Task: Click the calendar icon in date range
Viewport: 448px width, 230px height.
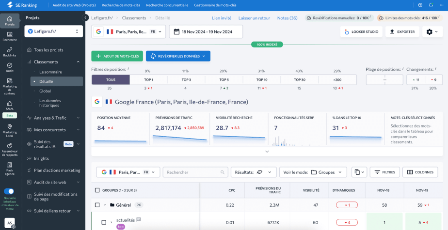Action: click(x=176, y=31)
